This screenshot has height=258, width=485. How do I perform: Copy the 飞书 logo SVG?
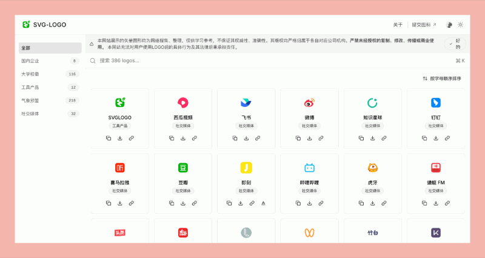click(x=235, y=138)
